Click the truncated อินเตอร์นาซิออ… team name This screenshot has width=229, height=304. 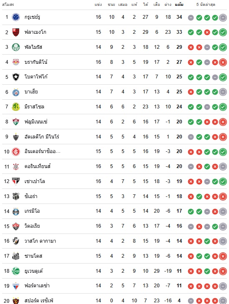click(x=43, y=151)
